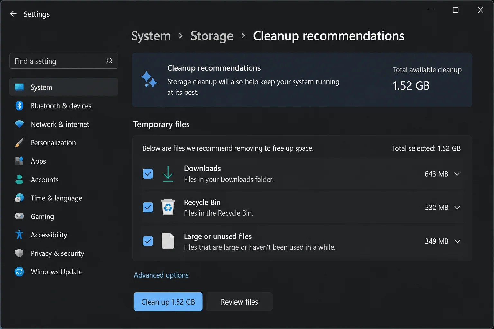Expand the Large or unused files chevron
This screenshot has height=329, width=494.
click(457, 241)
